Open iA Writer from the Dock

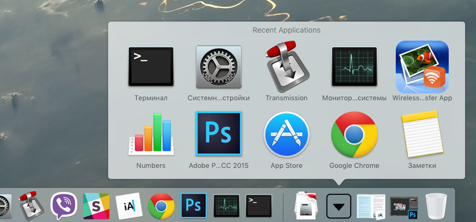[129, 206]
